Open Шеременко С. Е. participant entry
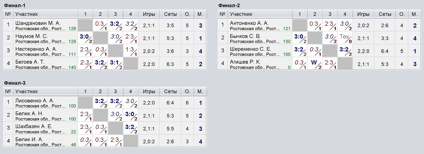The width and height of the screenshot is (424, 154). [x=251, y=49]
